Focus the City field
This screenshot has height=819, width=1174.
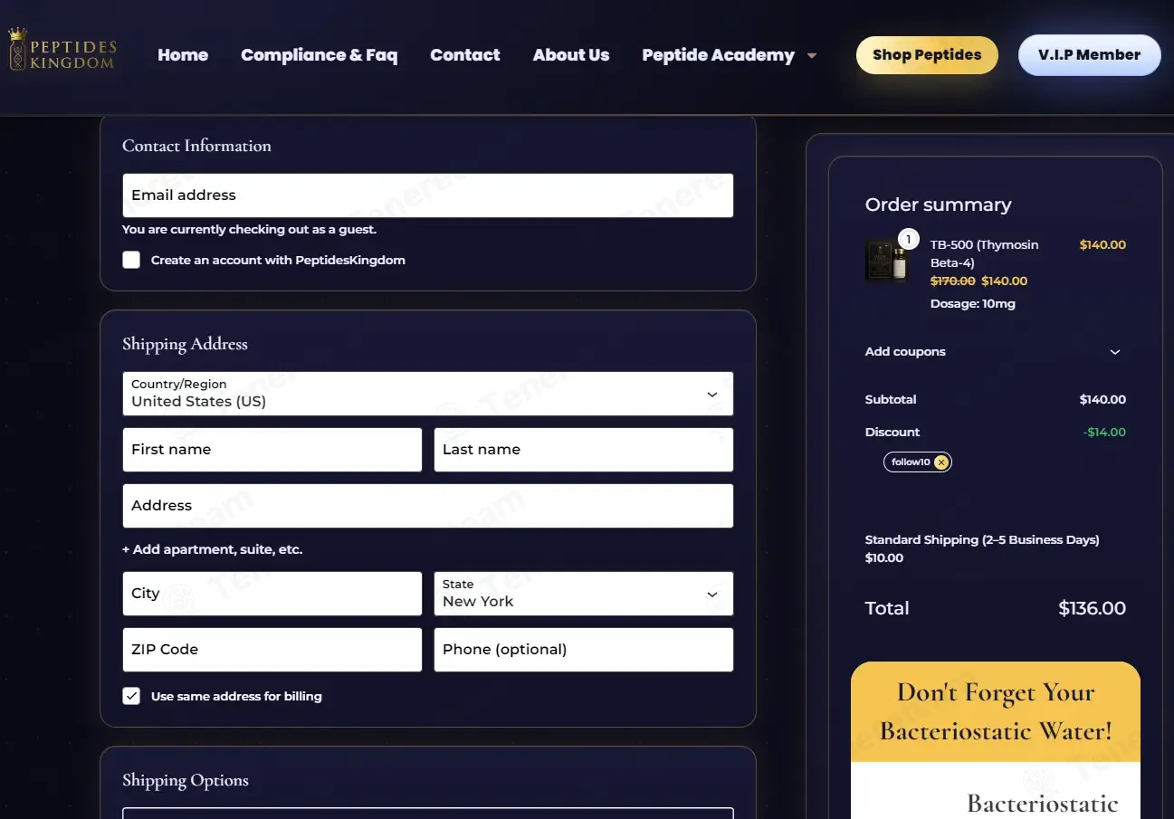(272, 594)
